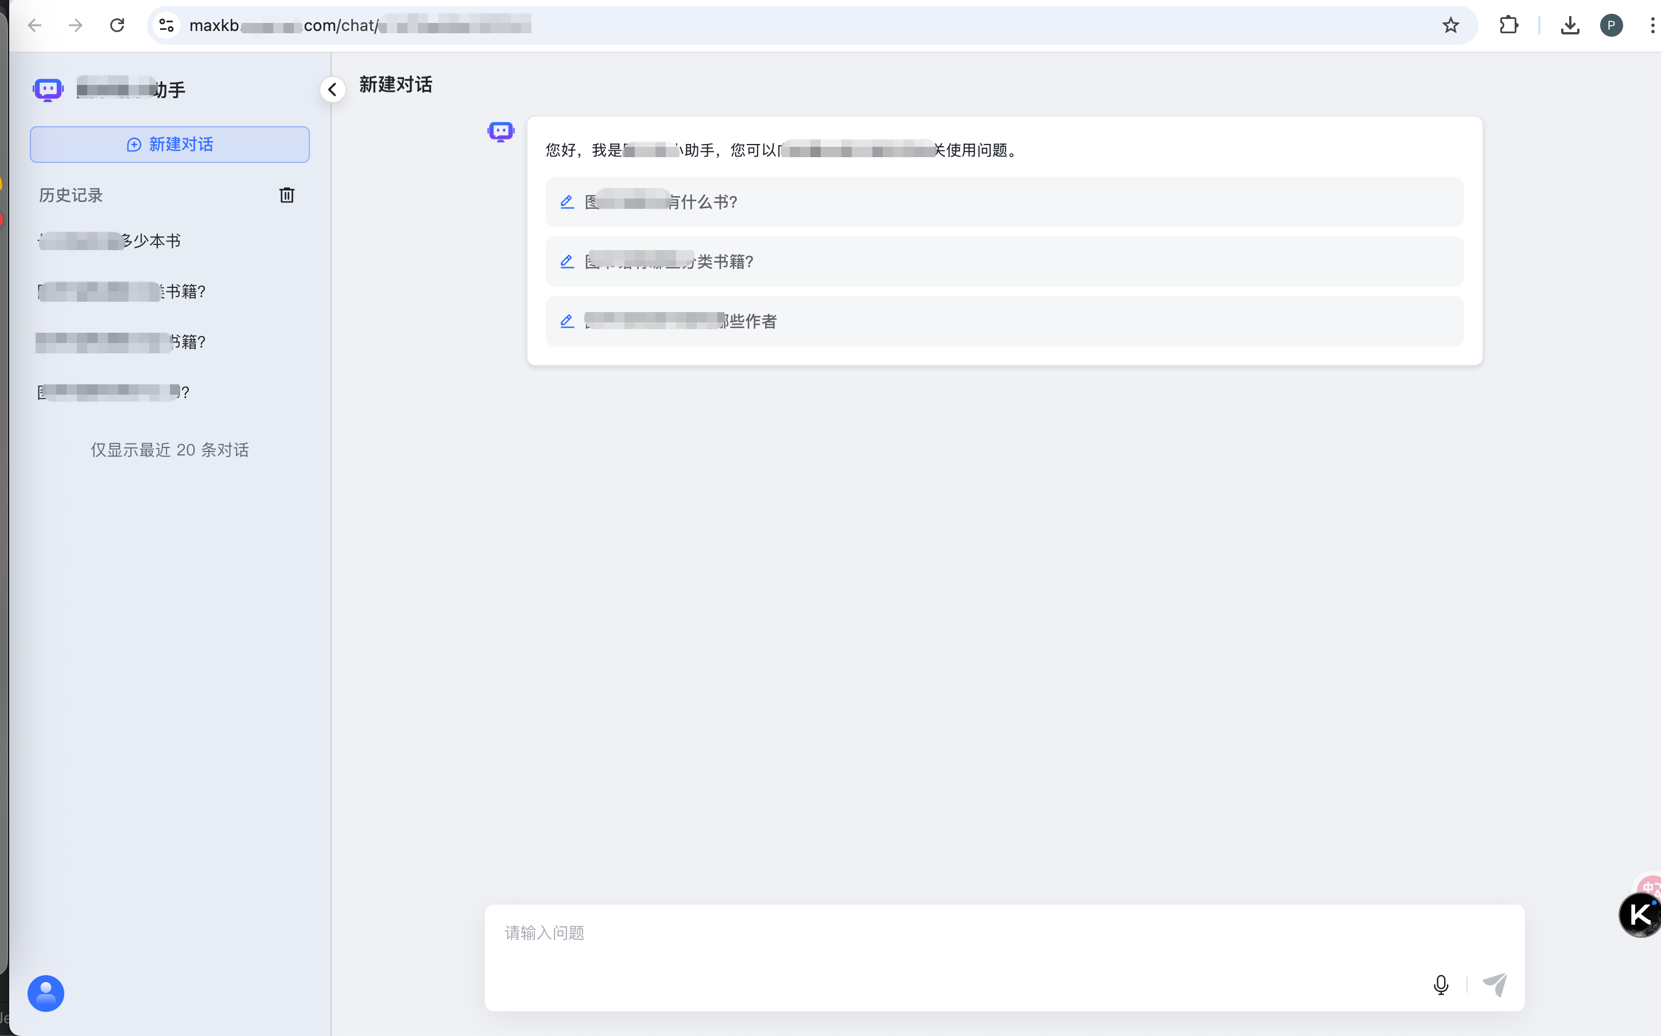
Task: Go forward in browser history
Action: click(x=75, y=25)
